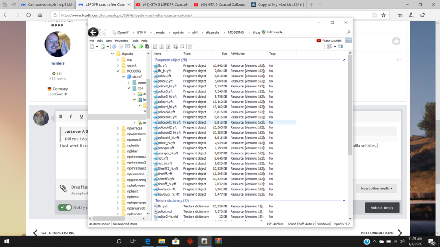Switch to the Copy of My Mod List 2016 tab
440x247 pixels.
(x=278, y=4)
